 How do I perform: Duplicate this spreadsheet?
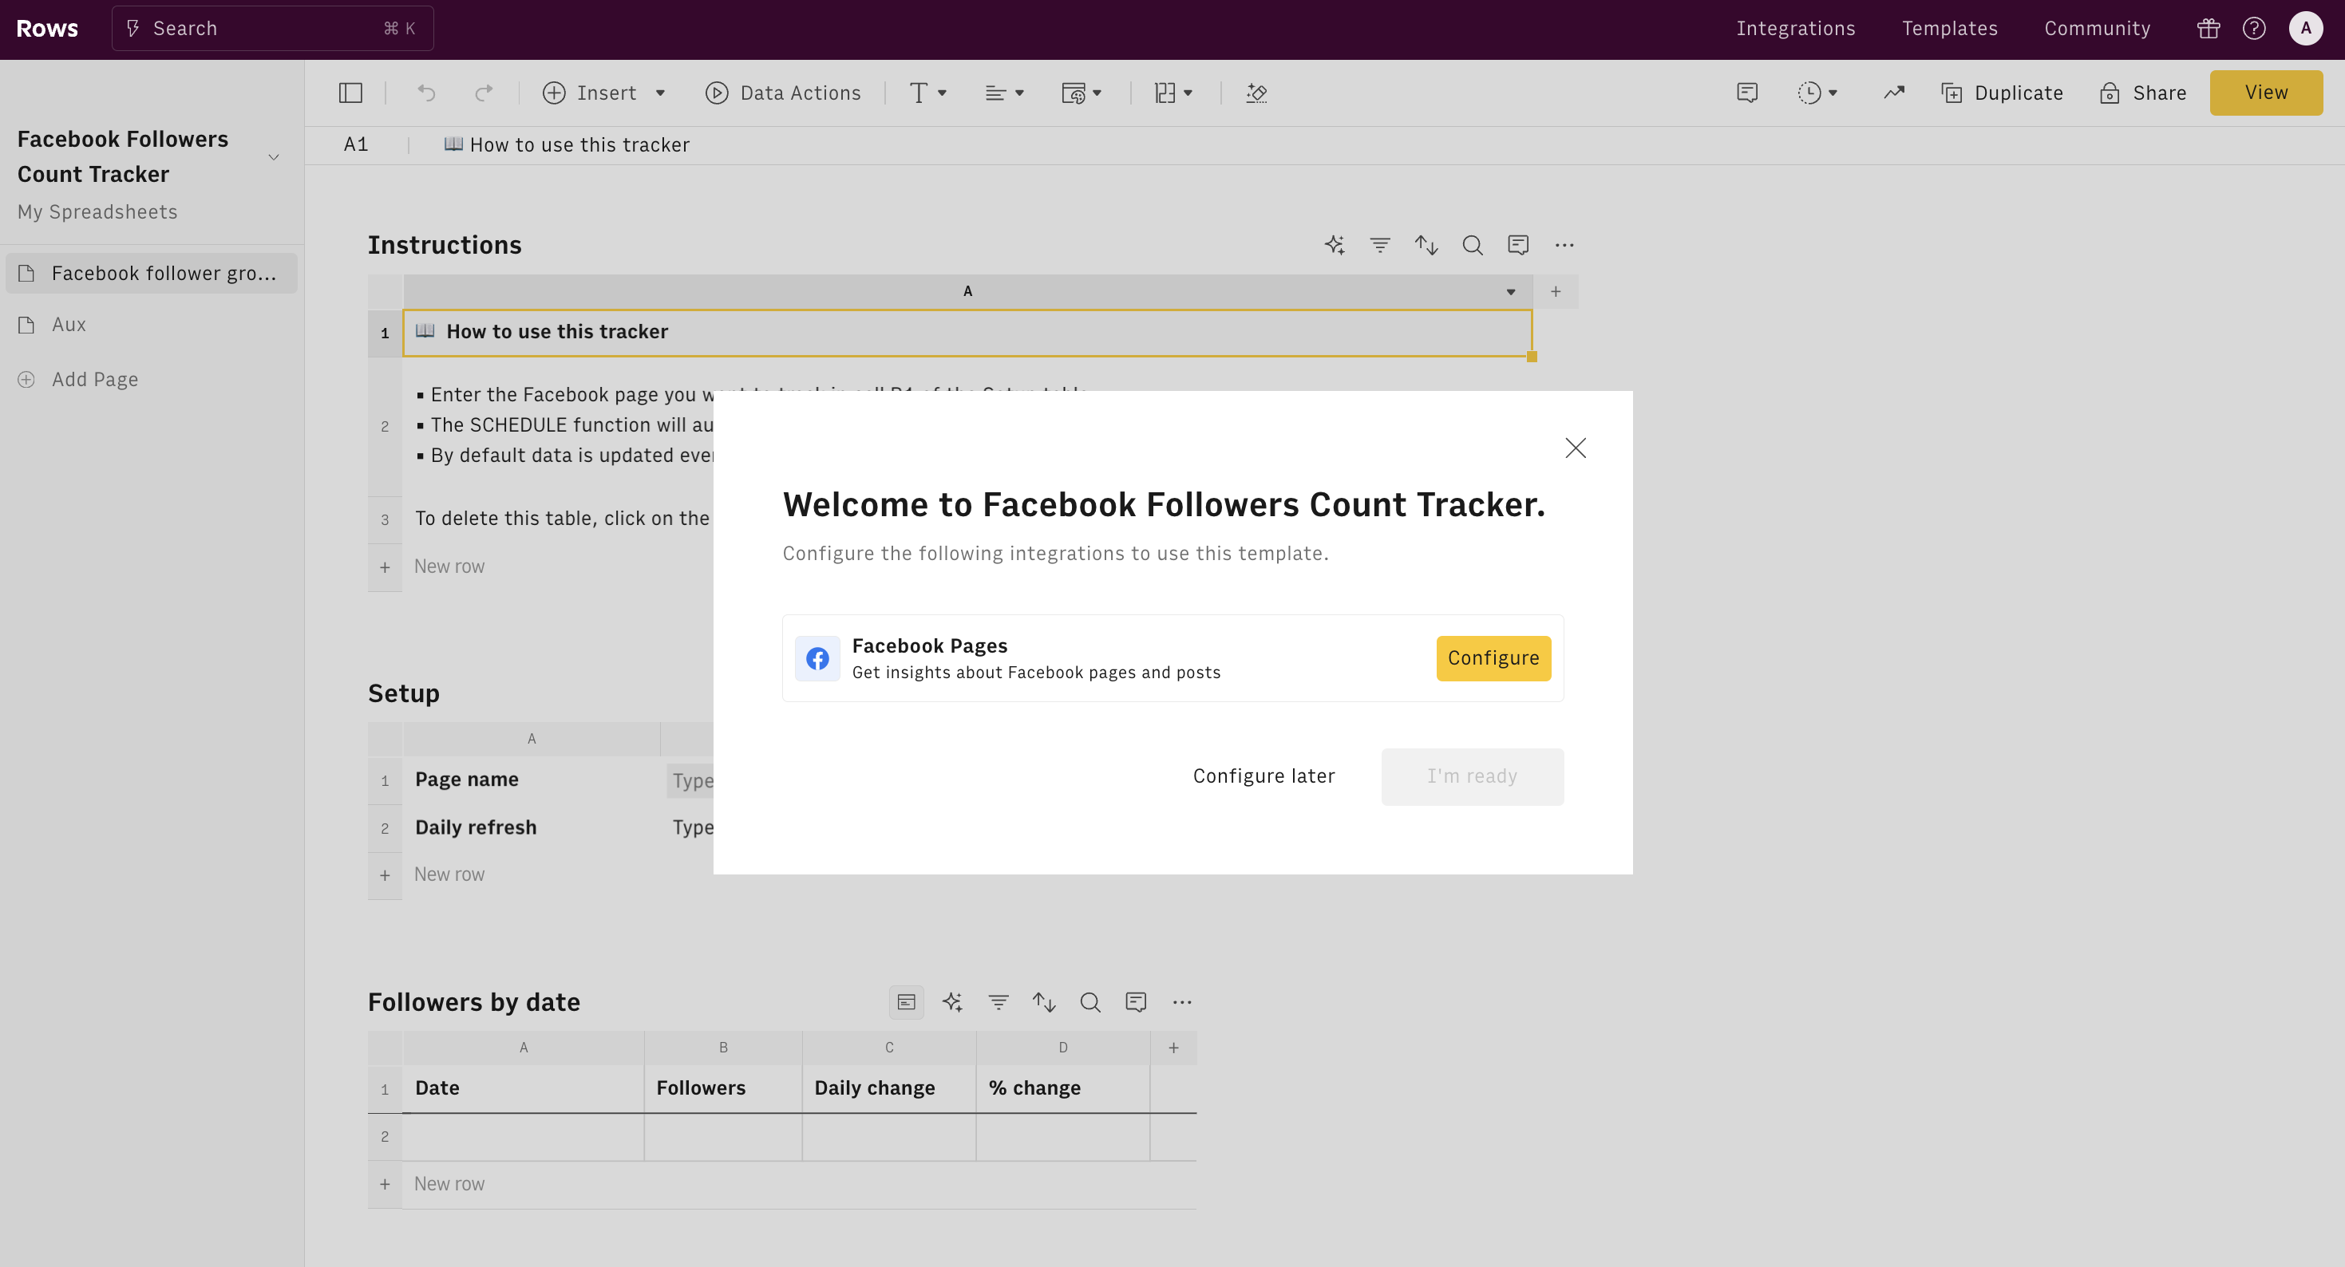coord(2002,93)
